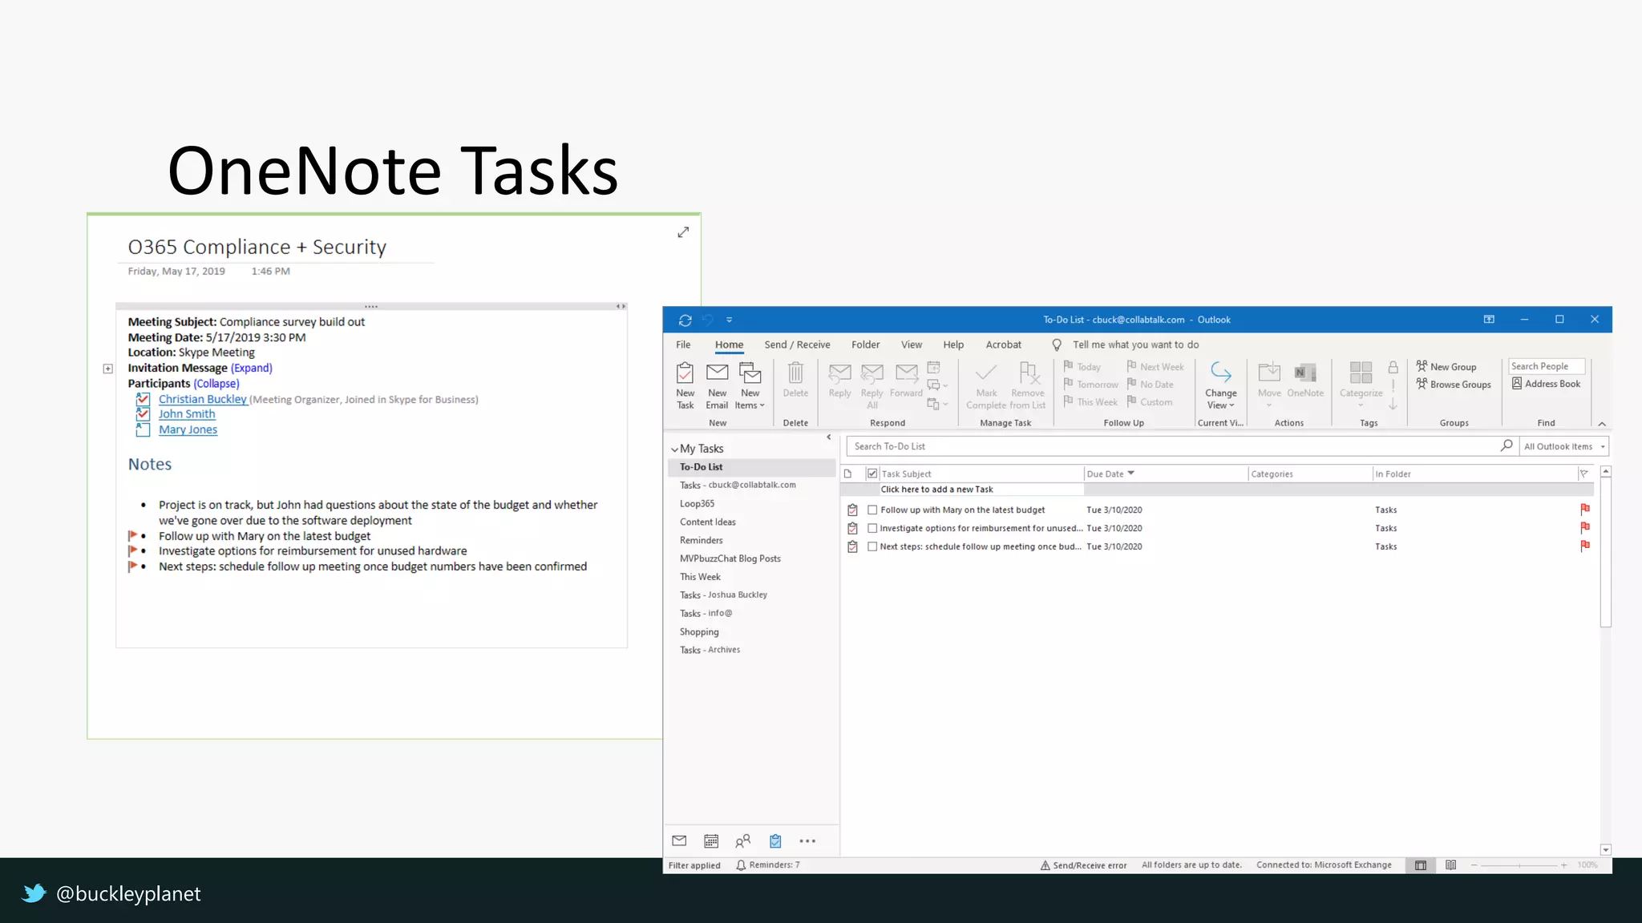Collapse the My Tasks folder group
The height and width of the screenshot is (923, 1642).
674,449
